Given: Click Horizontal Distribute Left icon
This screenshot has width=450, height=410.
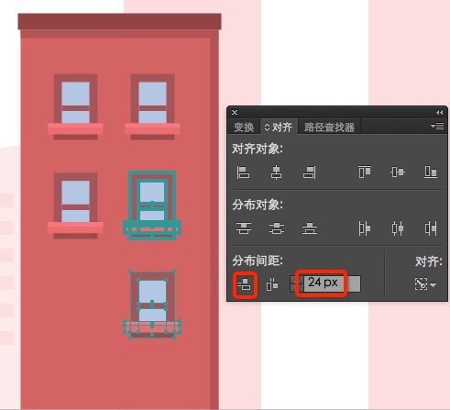Looking at the screenshot, I should pyautogui.click(x=365, y=228).
